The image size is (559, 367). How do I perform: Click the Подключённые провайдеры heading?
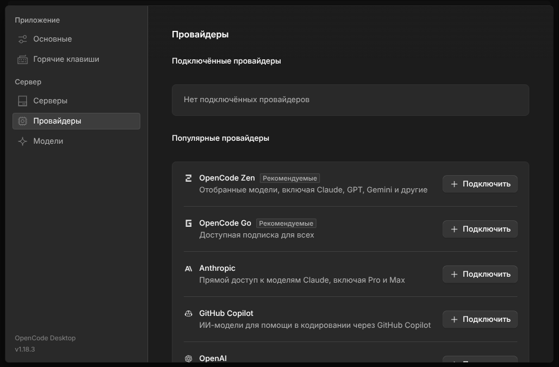click(227, 61)
